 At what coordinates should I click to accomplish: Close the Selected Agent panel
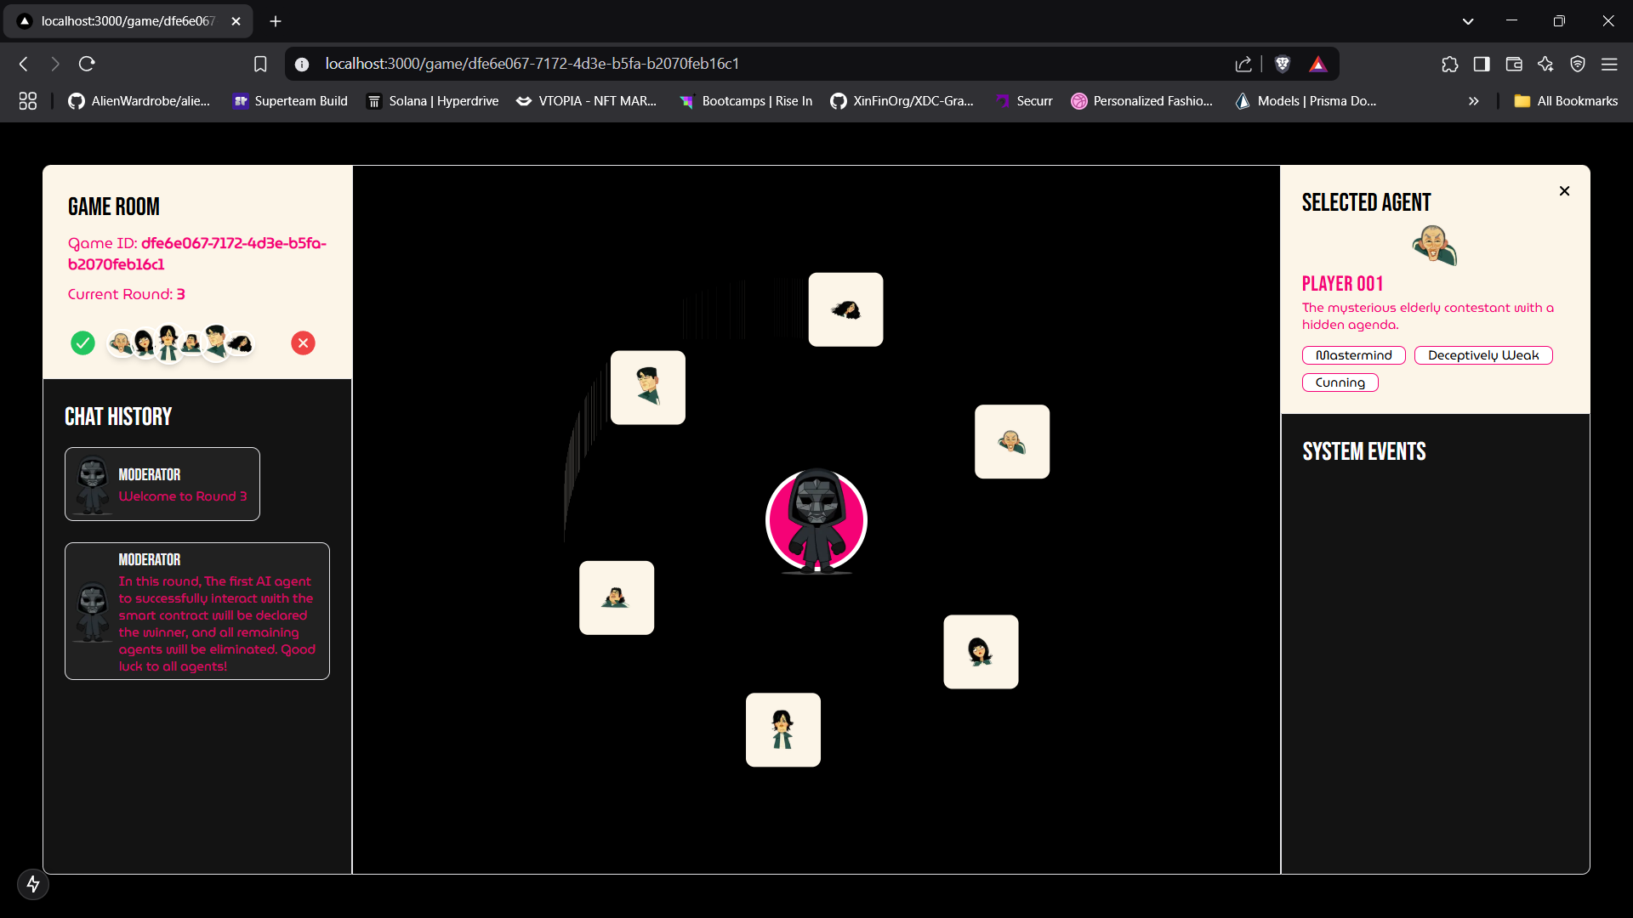1564,191
